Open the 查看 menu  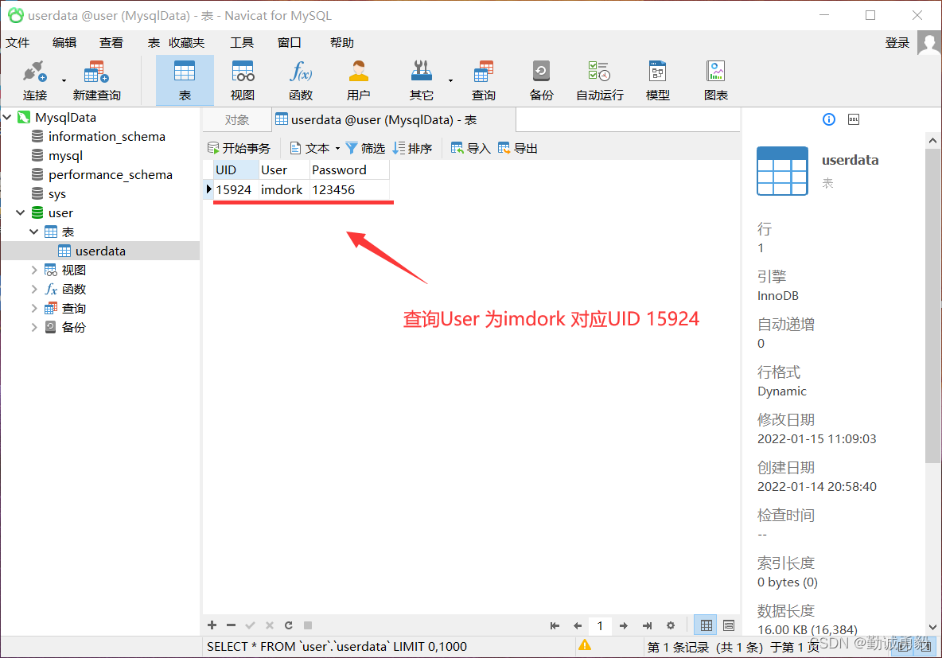[111, 43]
